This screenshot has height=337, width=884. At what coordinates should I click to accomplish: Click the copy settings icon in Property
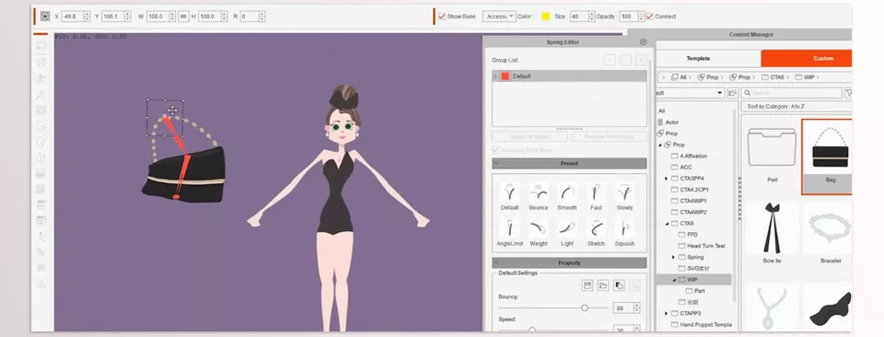(619, 285)
